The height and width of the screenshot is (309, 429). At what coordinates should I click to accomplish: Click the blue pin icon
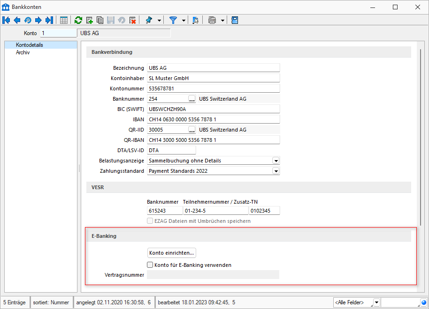coord(149,20)
